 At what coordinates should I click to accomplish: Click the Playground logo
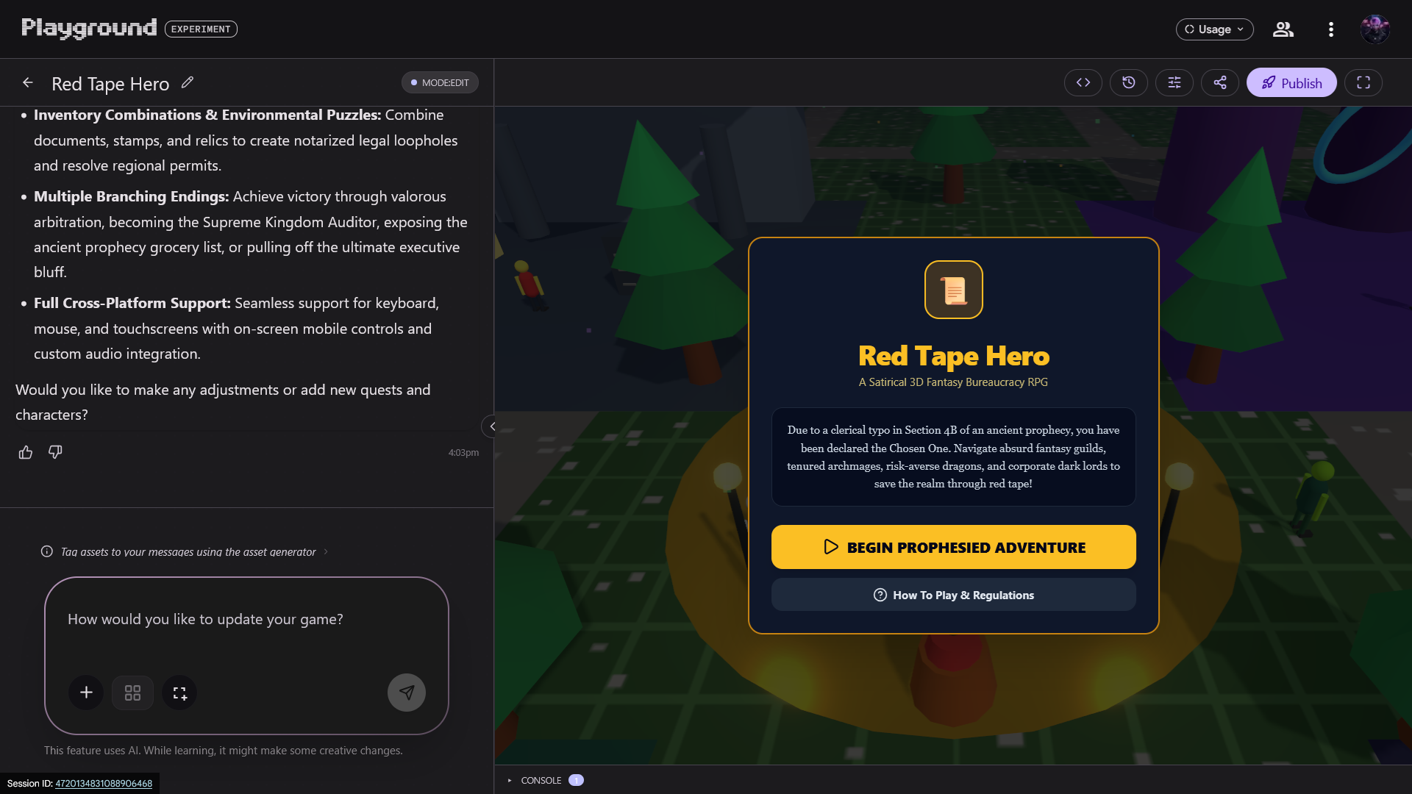89,28
